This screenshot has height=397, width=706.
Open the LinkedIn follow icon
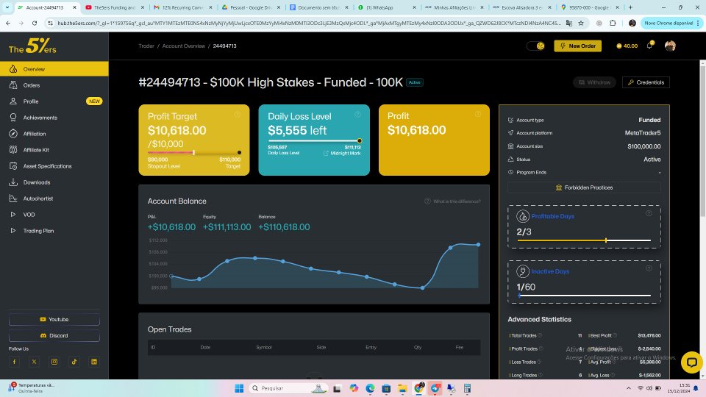pyautogui.click(x=94, y=362)
